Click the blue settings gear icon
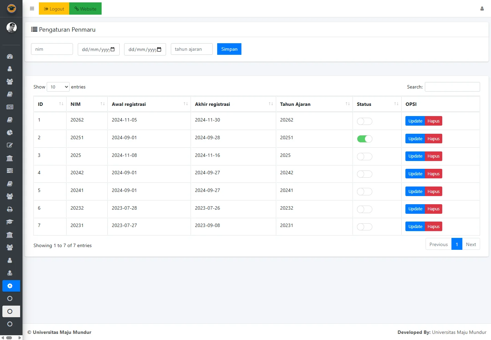 10,286
